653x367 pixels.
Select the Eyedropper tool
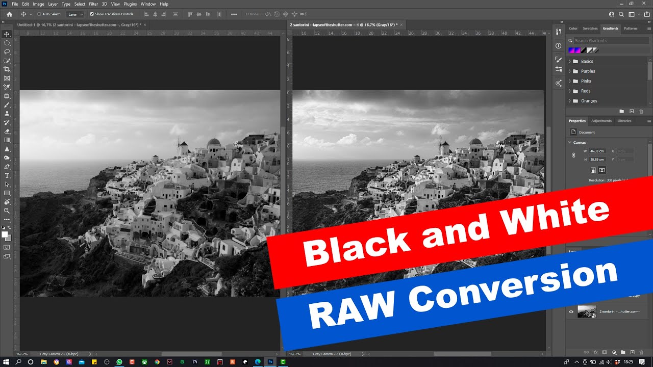point(7,87)
